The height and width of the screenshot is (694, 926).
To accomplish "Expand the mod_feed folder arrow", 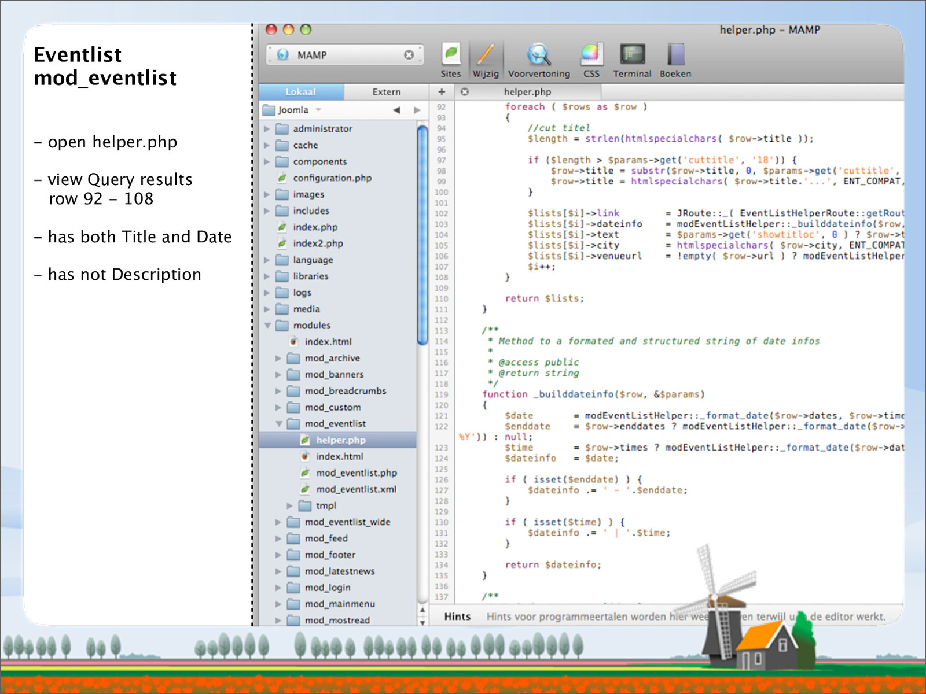I will coord(278,538).
